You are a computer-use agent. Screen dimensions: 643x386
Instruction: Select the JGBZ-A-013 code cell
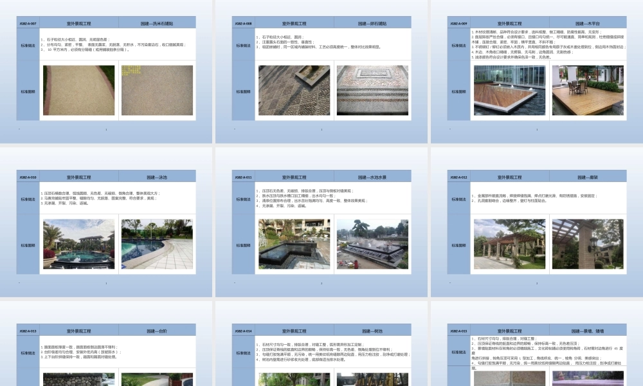coord(28,331)
